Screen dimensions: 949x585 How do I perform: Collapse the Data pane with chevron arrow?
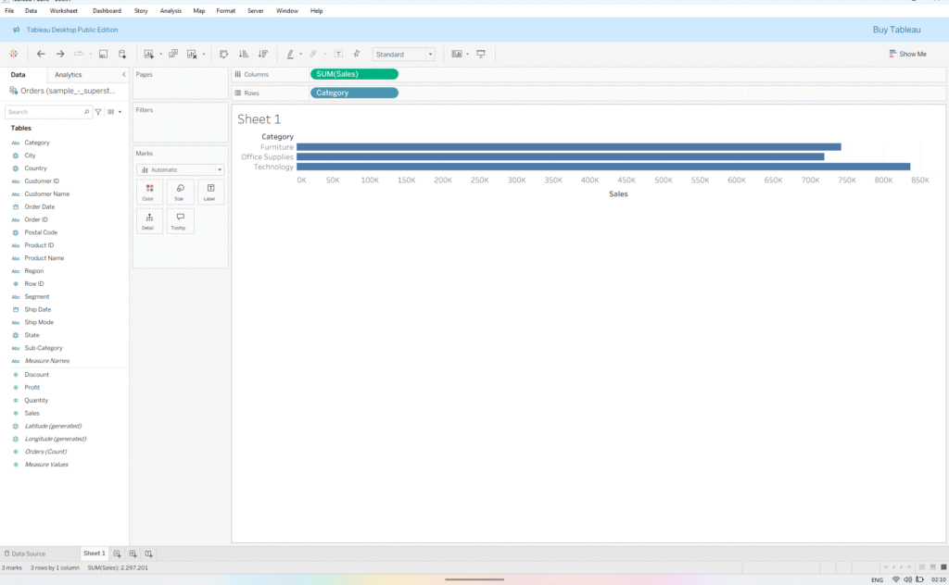point(124,74)
